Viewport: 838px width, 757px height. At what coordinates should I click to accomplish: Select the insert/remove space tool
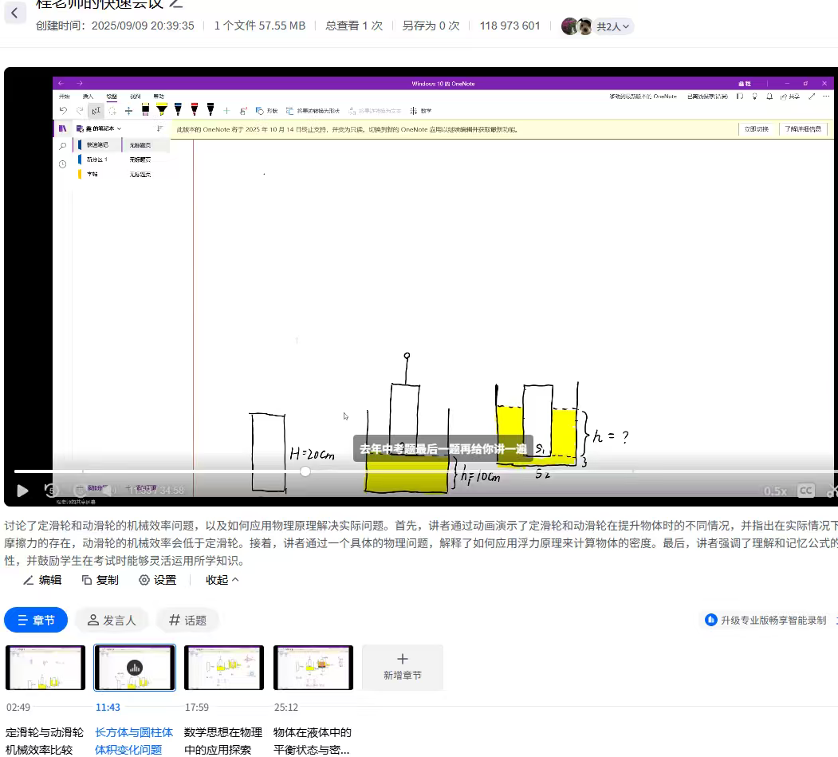click(129, 111)
